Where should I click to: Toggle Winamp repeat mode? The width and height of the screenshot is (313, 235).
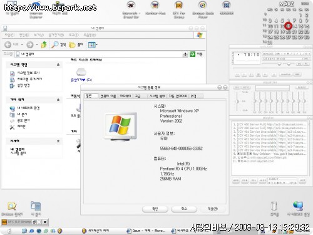tap(297, 75)
